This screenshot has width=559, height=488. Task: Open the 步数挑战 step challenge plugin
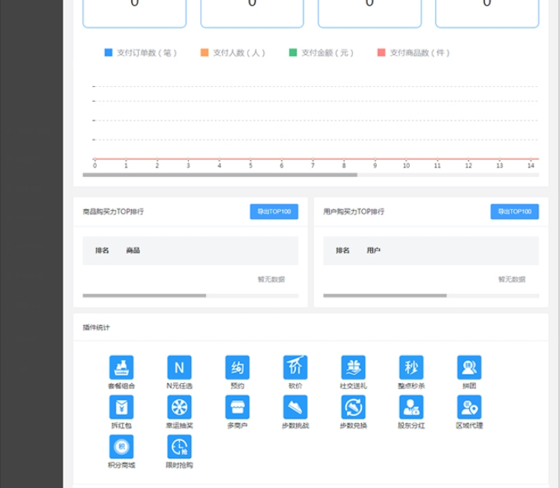(295, 407)
